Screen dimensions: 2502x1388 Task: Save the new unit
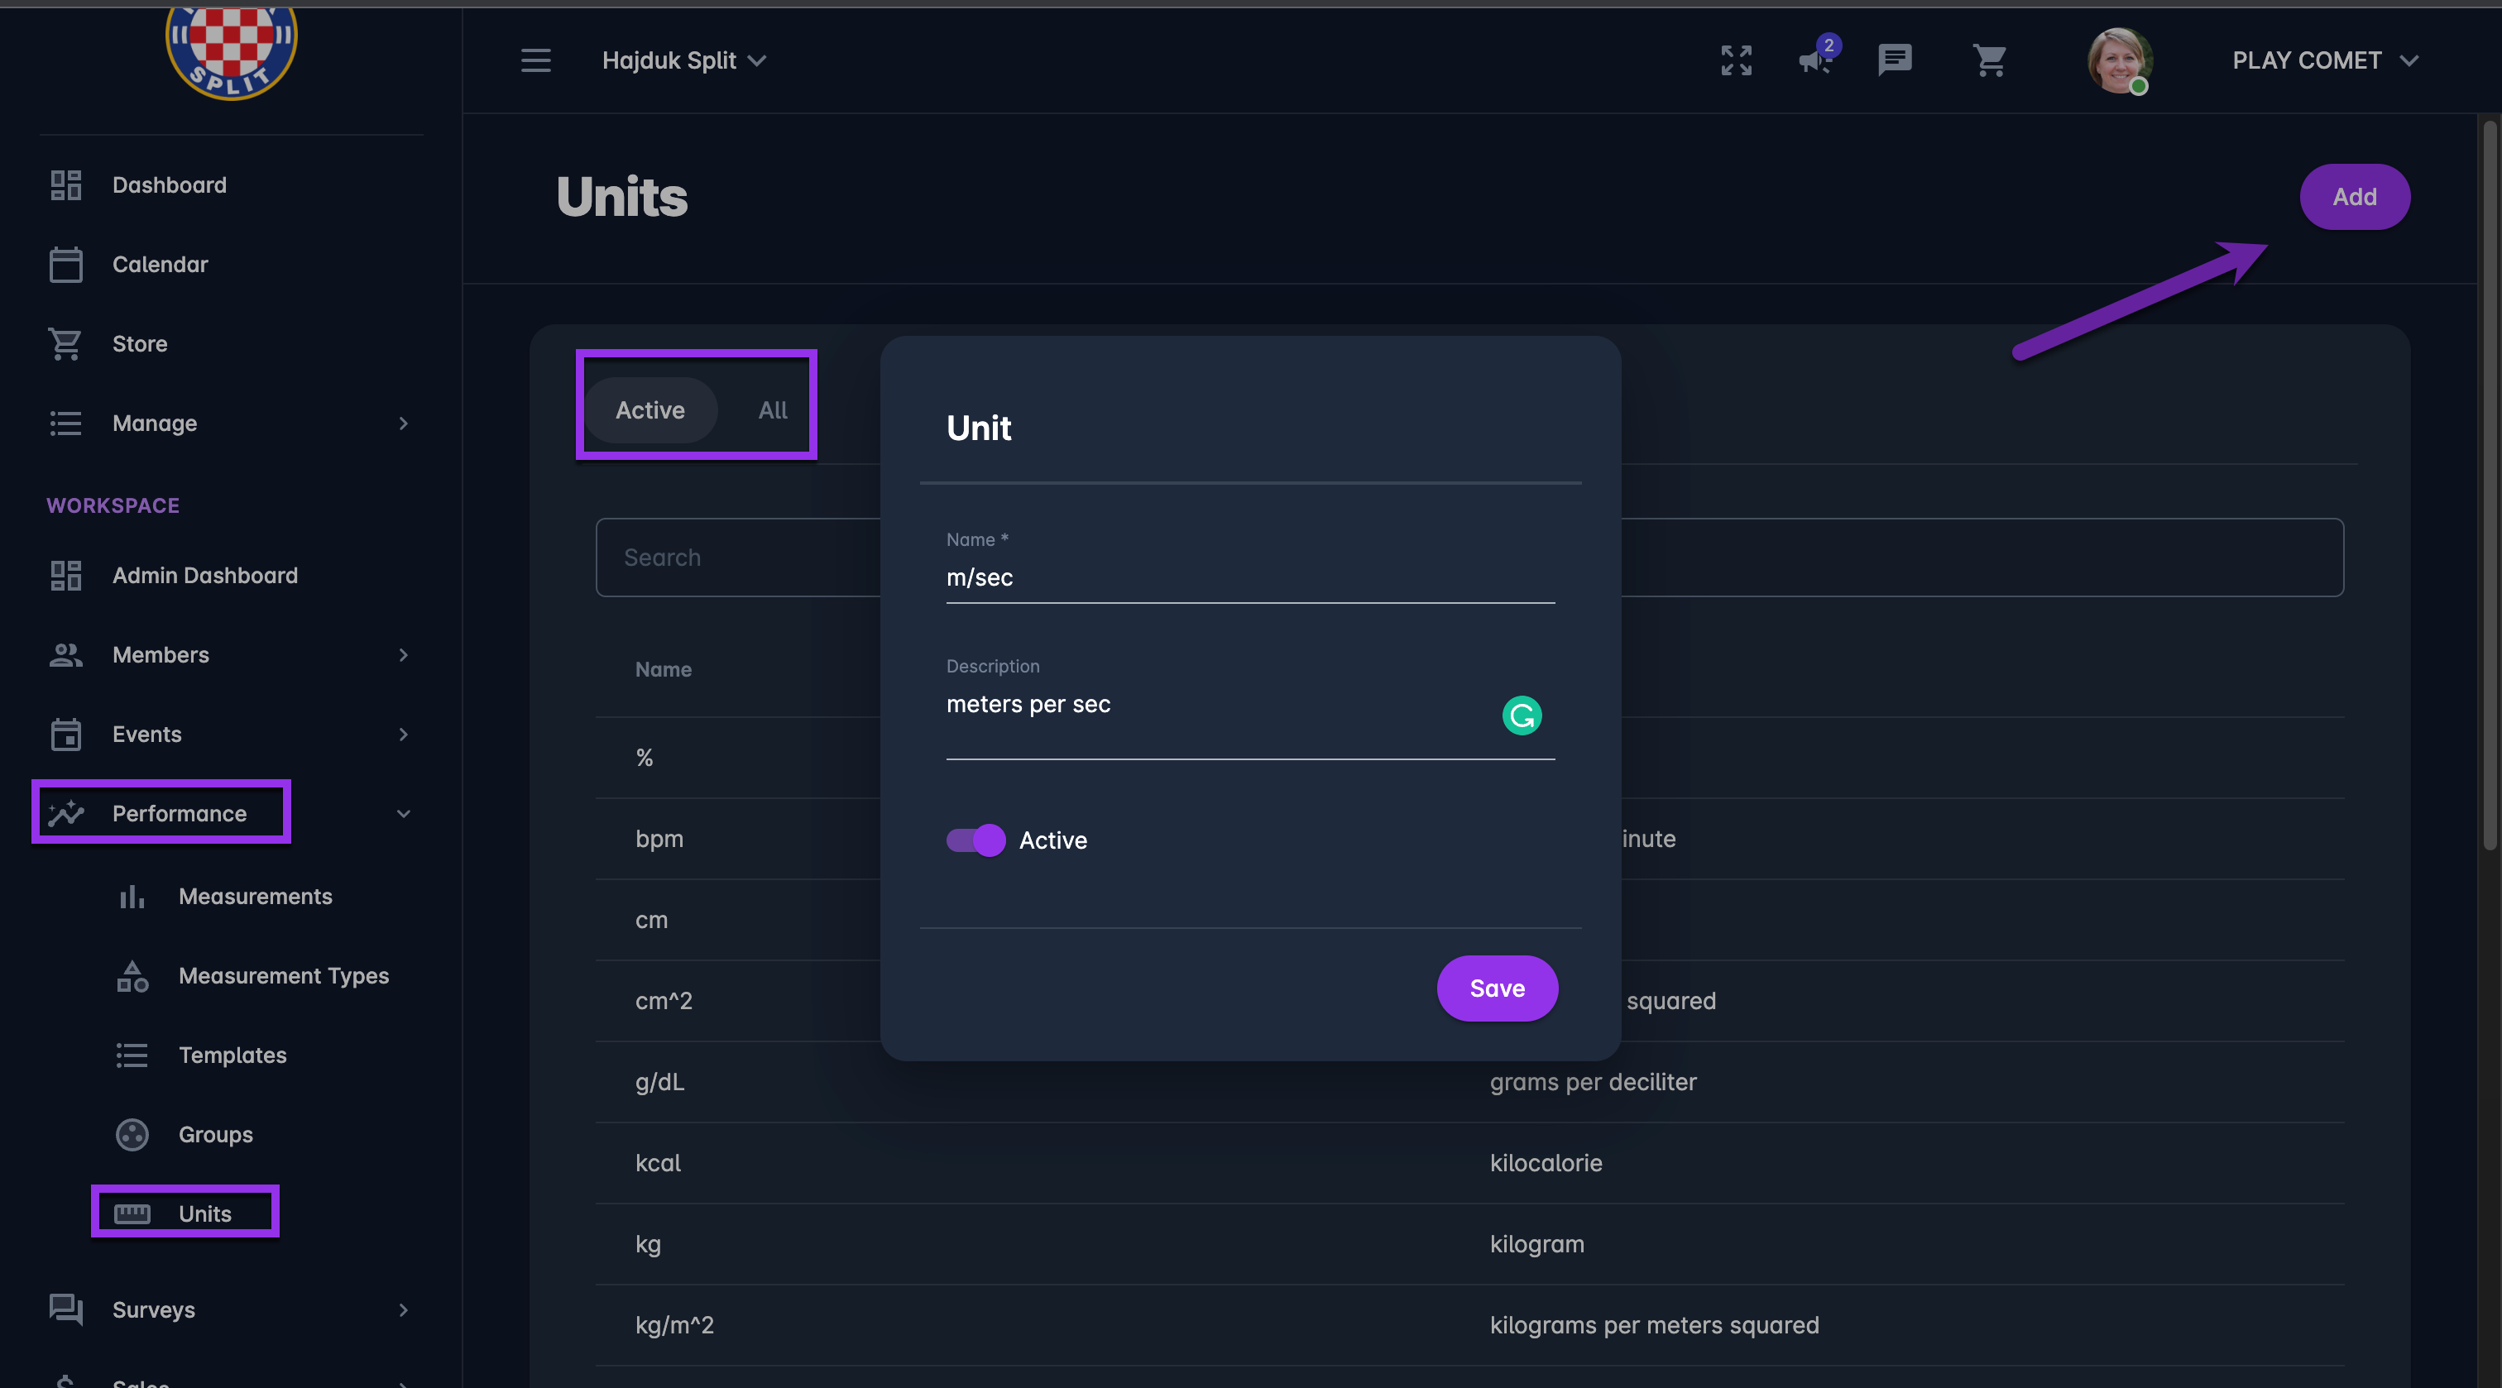pos(1497,988)
